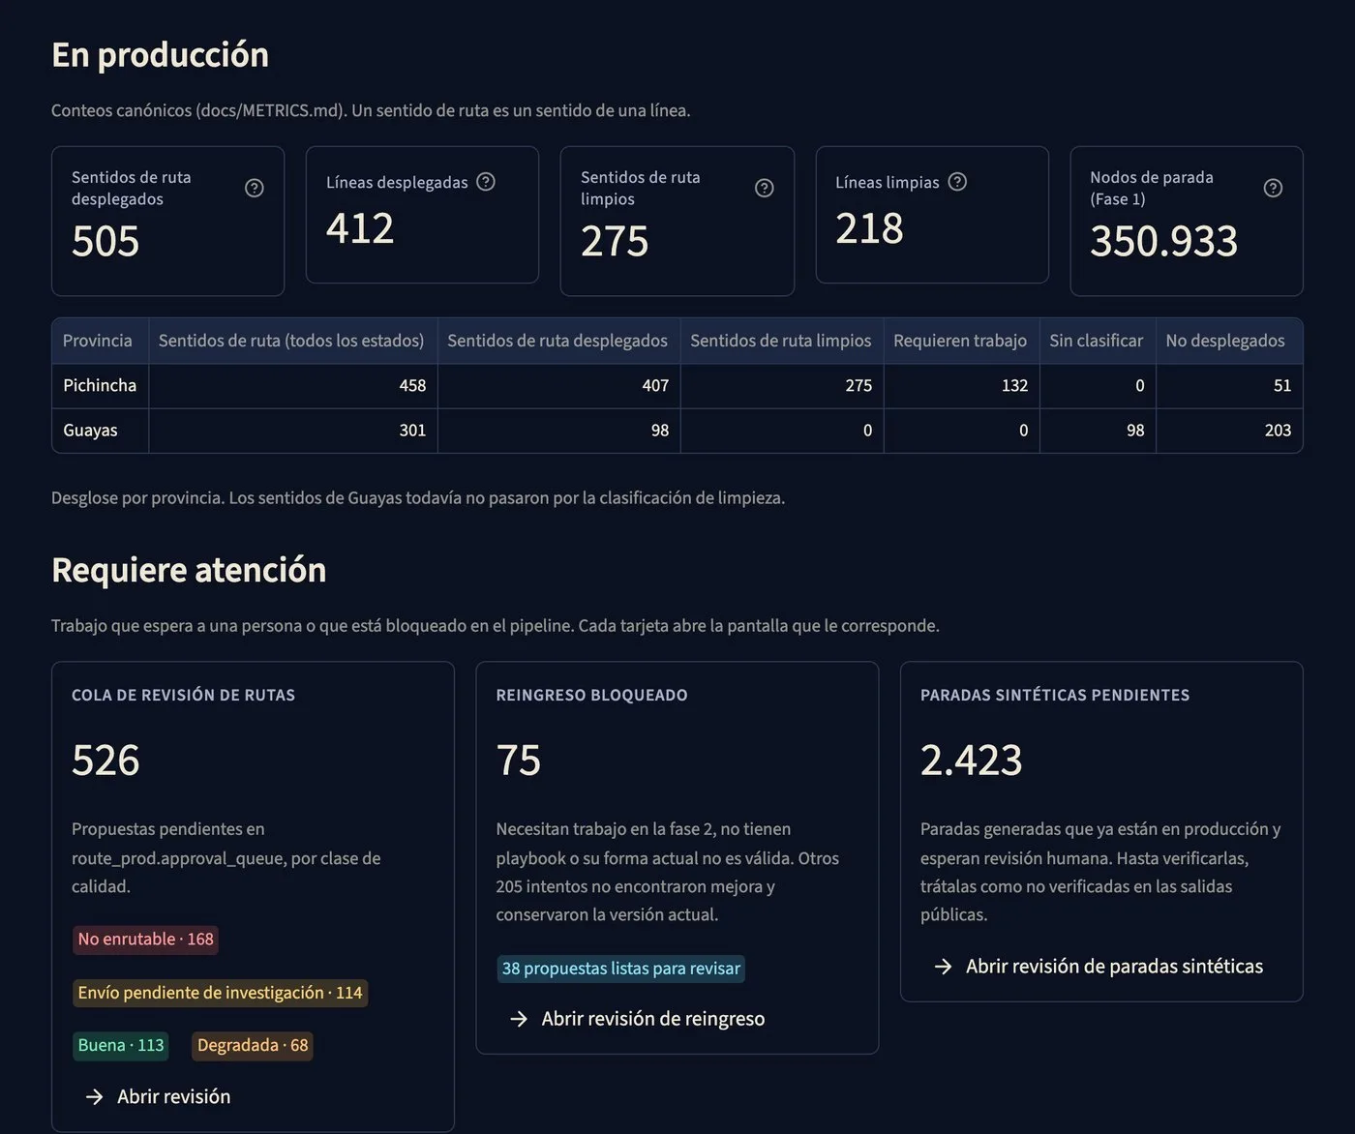Open Abrir revisión link in route queue card

tap(158, 1096)
